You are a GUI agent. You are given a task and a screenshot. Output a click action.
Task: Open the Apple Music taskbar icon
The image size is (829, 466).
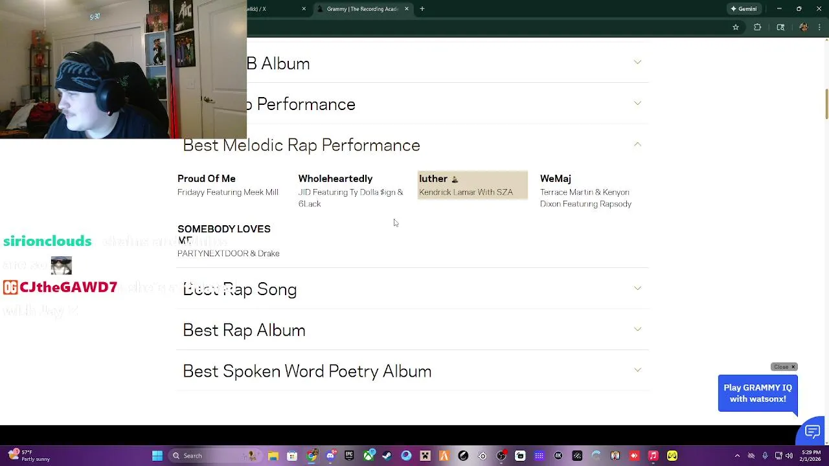[653, 456]
